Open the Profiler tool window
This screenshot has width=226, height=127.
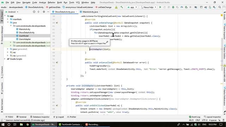72,117
